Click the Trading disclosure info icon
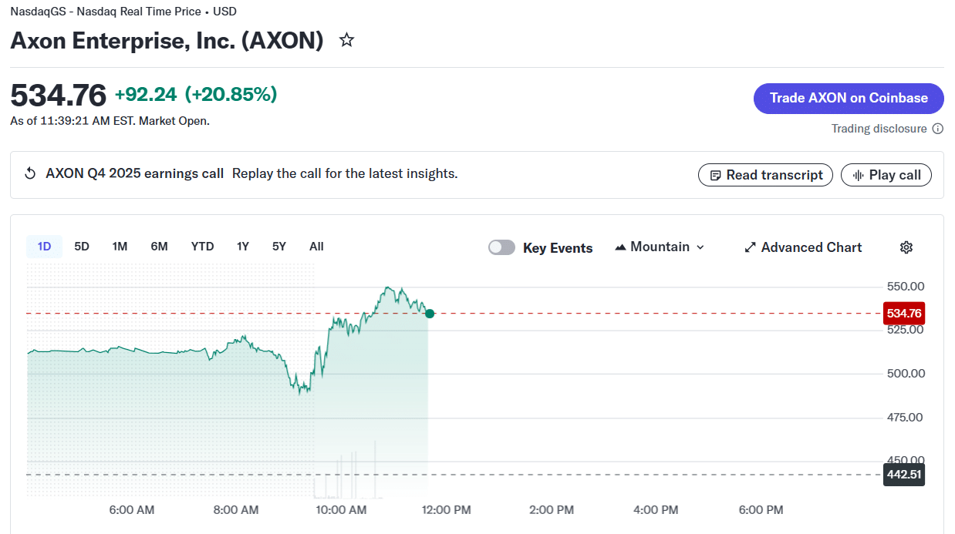Screen dimensions: 955x534 point(938,129)
